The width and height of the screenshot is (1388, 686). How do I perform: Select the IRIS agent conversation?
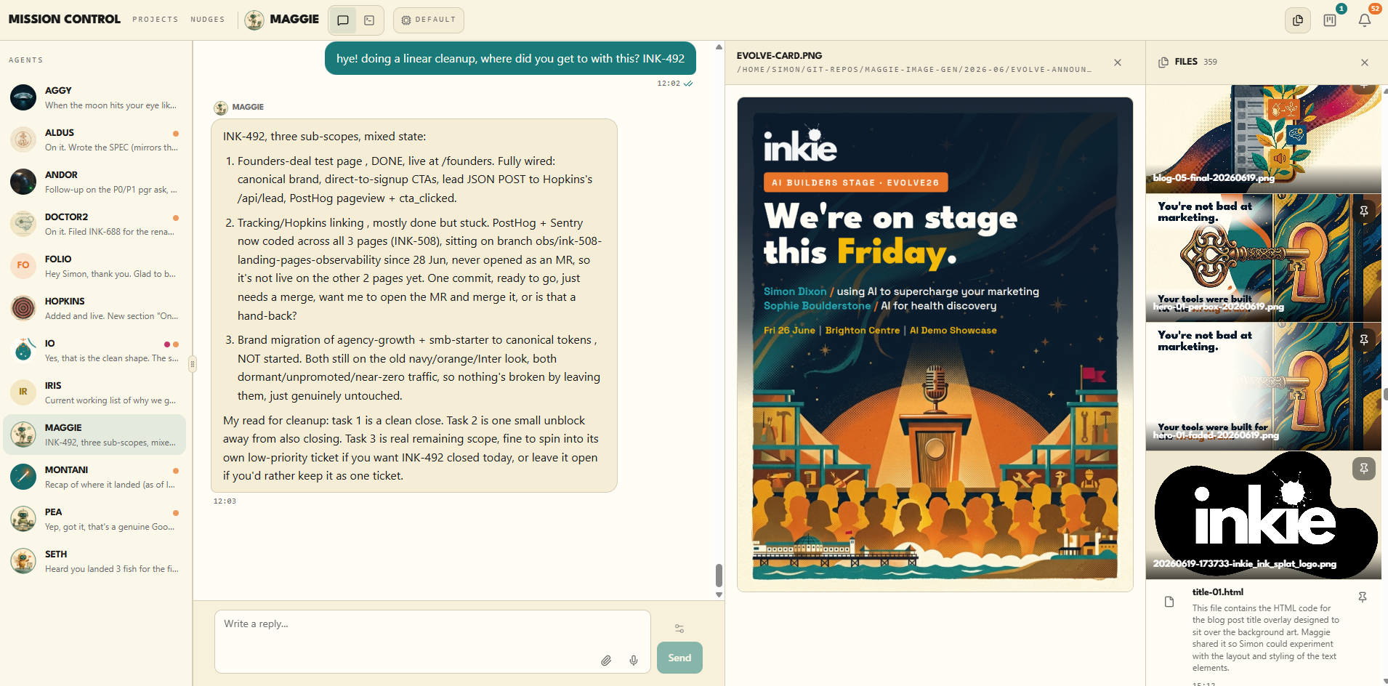tap(94, 392)
